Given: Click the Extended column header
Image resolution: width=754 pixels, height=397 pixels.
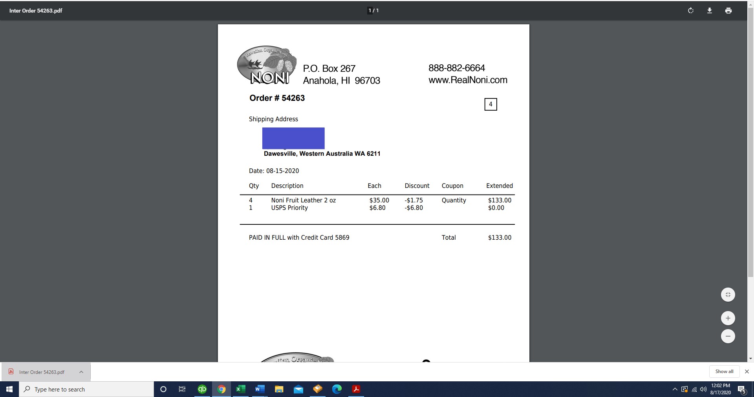Looking at the screenshot, I should click(500, 186).
